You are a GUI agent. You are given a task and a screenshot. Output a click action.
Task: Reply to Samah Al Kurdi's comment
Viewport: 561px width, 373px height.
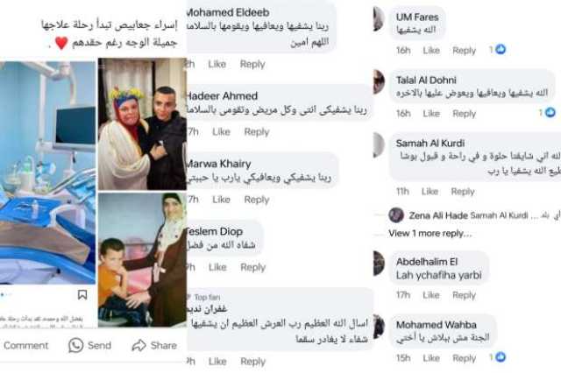coord(463,192)
